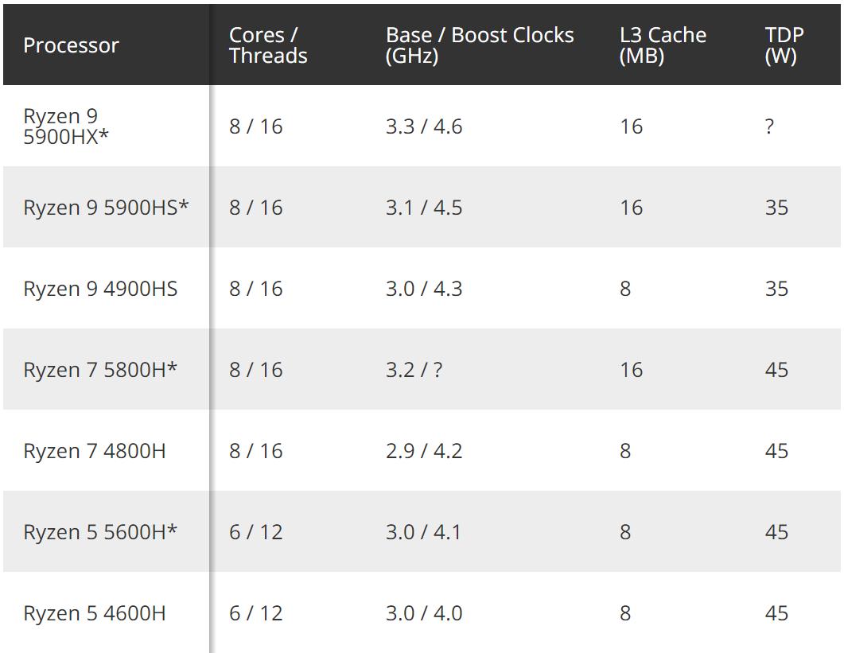Select the Ryzen 9 5900HX* processor cell
The height and width of the screenshot is (653, 844).
[66, 126]
